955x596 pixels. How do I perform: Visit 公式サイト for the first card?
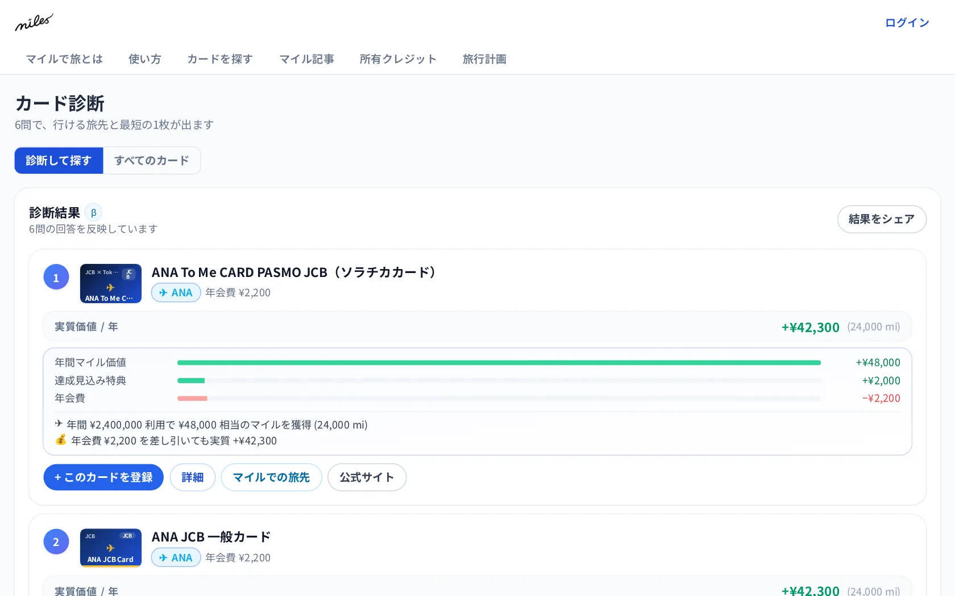coord(367,477)
